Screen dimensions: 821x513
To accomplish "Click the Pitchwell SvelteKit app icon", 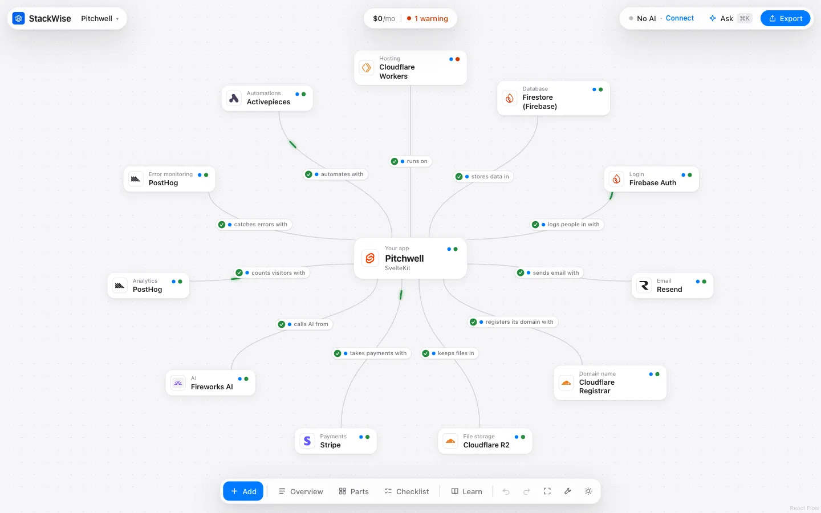I will point(370,258).
